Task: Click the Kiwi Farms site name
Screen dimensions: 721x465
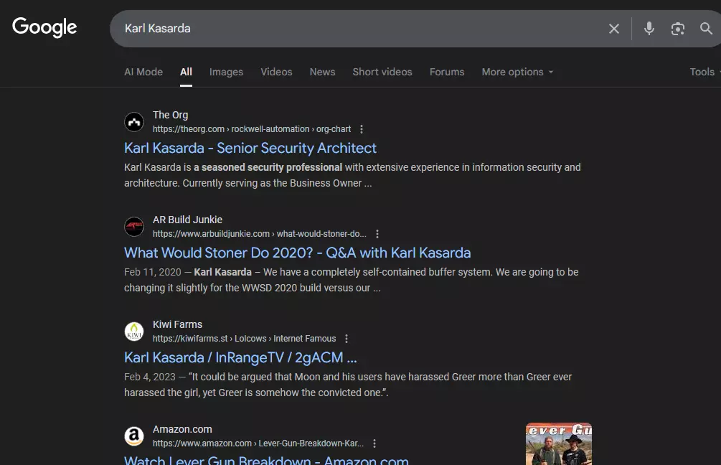Action: [177, 325]
